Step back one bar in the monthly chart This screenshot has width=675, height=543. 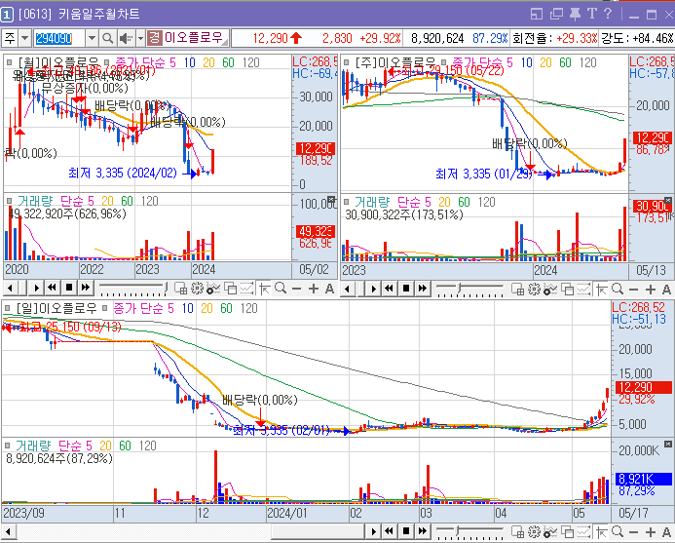pos(11,288)
